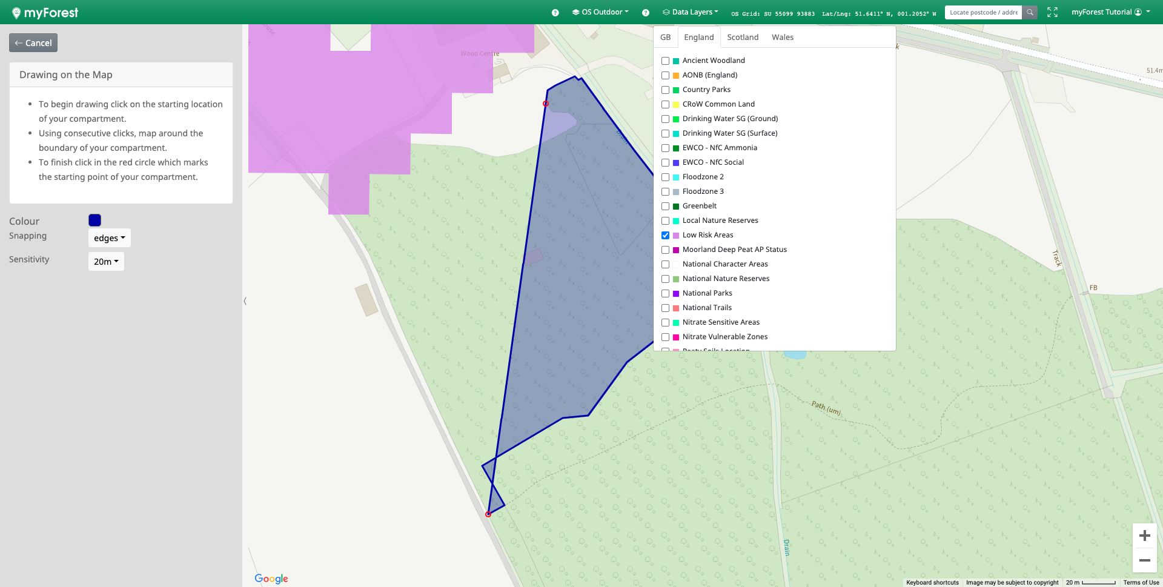
Task: Open the Terms of Use link
Action: click(x=1141, y=583)
